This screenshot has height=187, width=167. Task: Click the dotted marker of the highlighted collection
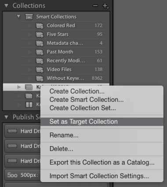point(19,87)
